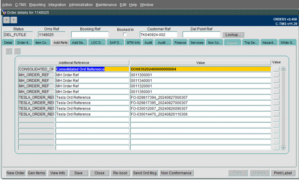Select value FO-030014470_20240826110306
The image size is (299, 180).
click(x=200, y=114)
